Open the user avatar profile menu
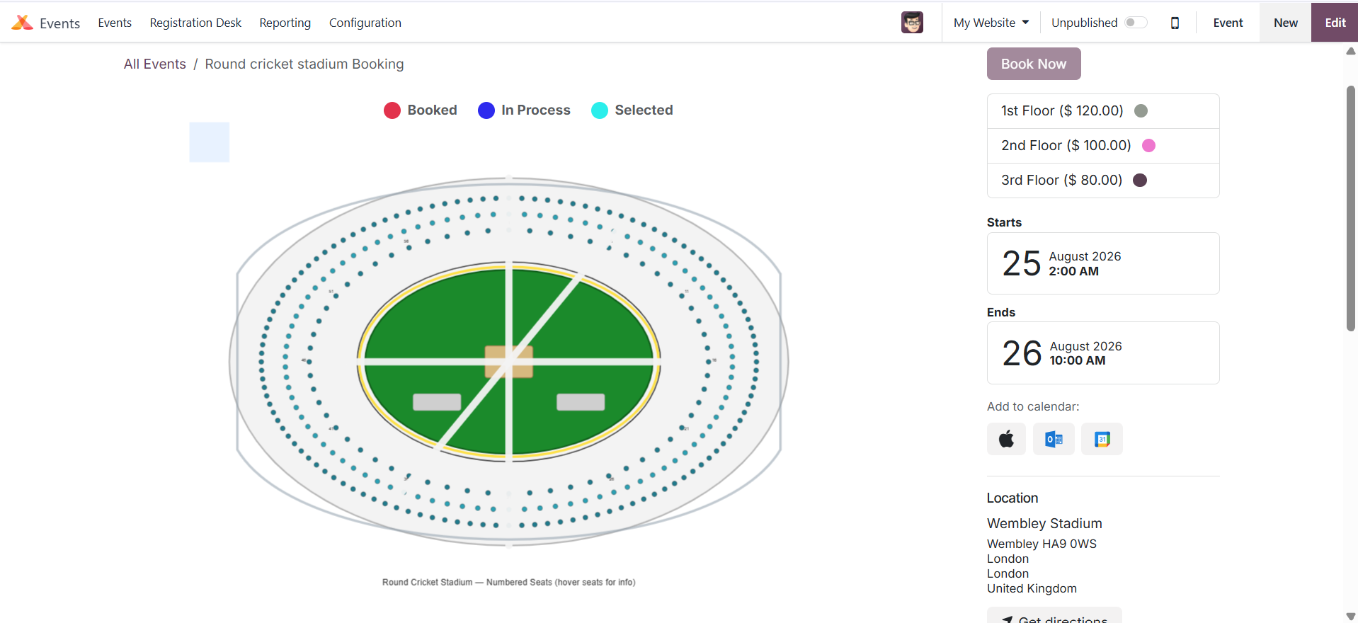This screenshot has width=1358, height=623. tap(912, 23)
